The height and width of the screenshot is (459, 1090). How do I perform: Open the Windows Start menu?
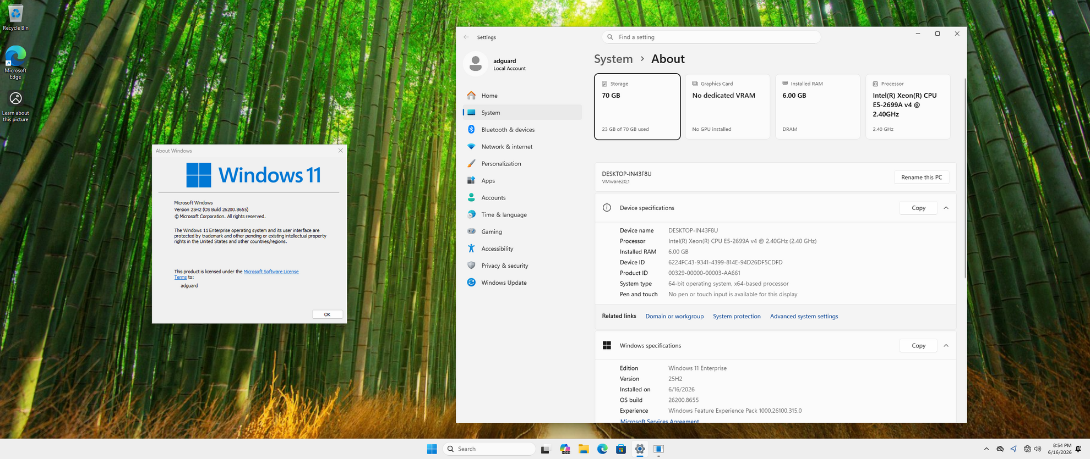click(432, 449)
